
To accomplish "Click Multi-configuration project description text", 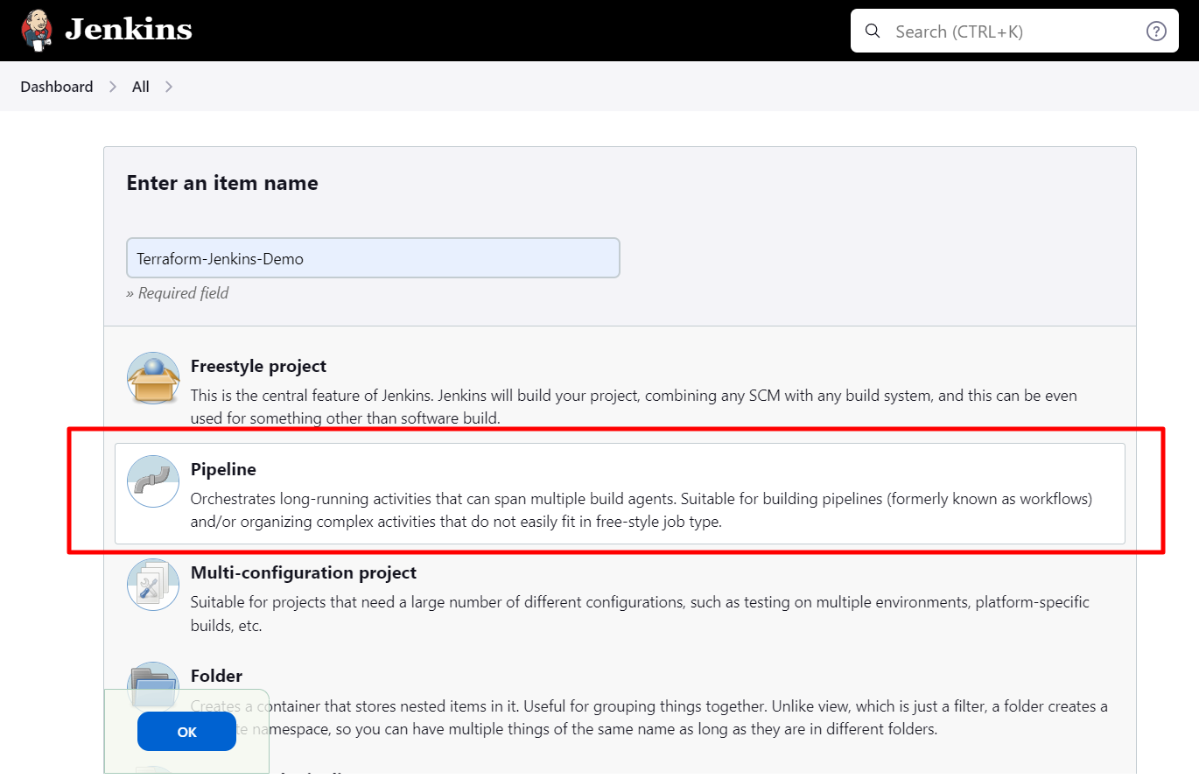I will pos(640,614).
